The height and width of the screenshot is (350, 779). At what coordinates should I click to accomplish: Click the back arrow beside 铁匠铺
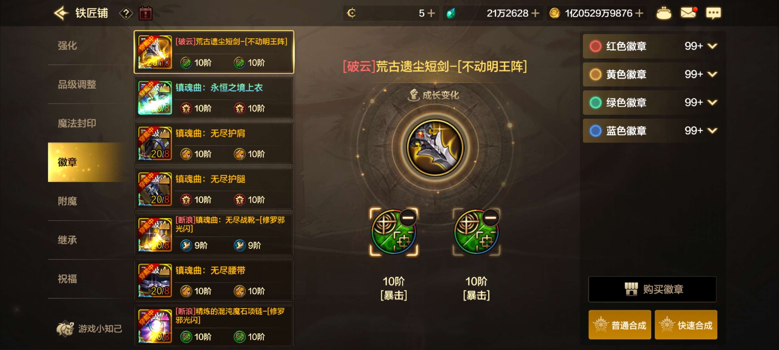(61, 13)
